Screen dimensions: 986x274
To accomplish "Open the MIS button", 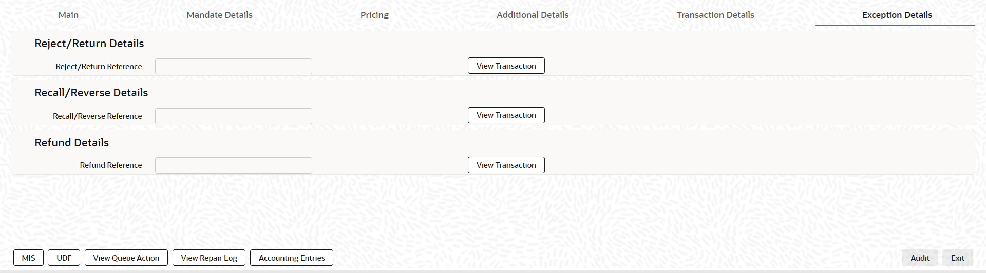I will (x=29, y=258).
